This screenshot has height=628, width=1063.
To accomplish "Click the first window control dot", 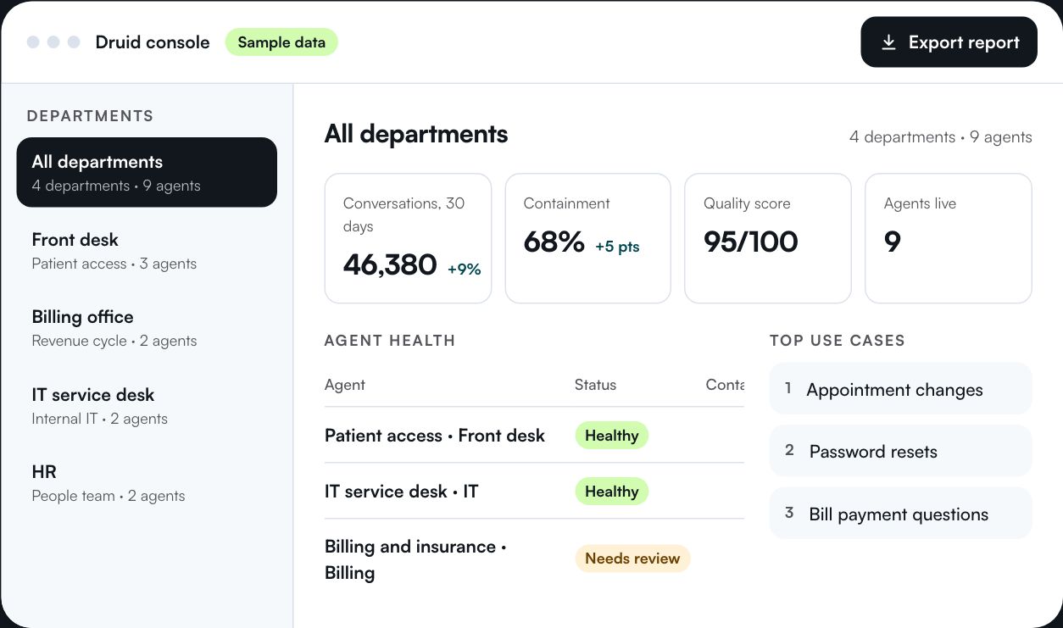I will 33,42.
